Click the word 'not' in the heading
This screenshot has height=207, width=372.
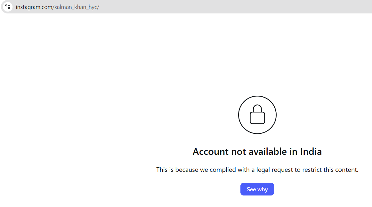pos(239,152)
